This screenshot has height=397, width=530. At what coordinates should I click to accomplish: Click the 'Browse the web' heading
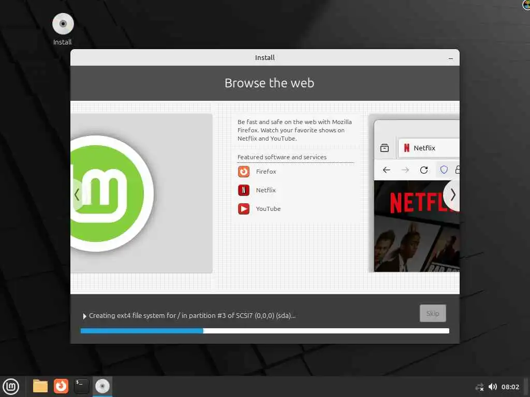[269, 83]
